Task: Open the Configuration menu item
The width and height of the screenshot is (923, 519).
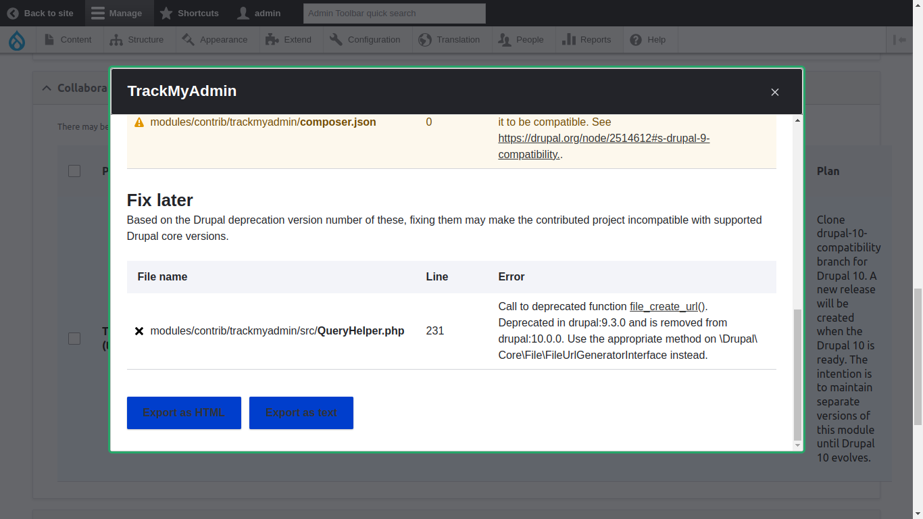Action: point(366,40)
